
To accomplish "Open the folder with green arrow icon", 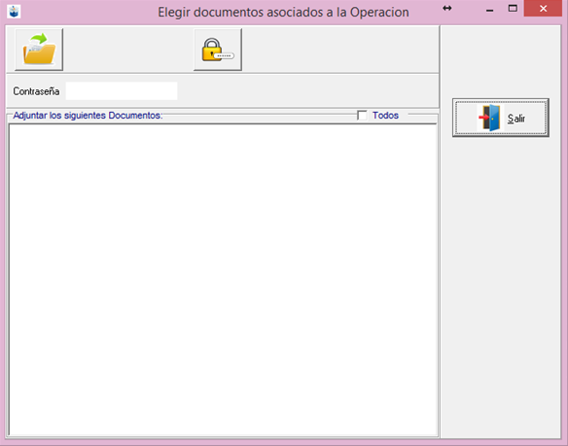I will tap(39, 50).
